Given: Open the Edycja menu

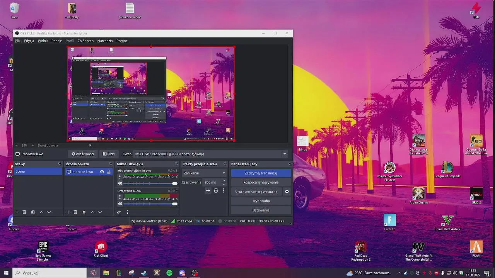Looking at the screenshot, I should 29,41.
